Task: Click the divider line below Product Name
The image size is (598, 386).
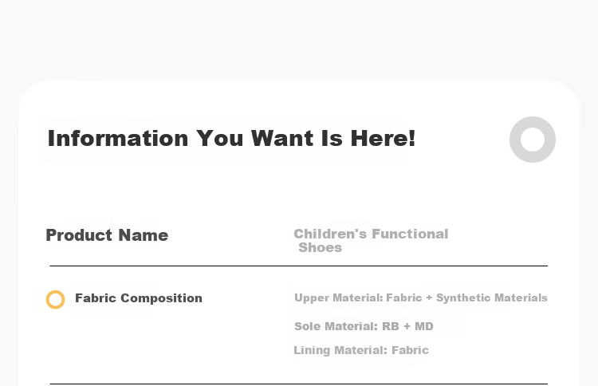Action: click(x=299, y=266)
